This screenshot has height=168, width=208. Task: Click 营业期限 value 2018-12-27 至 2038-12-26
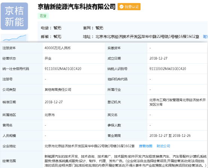(170, 136)
